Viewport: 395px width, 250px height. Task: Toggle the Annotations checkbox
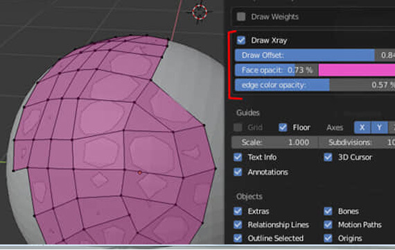tap(238, 172)
